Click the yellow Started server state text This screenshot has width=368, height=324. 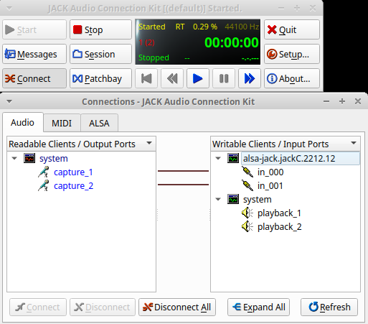152,27
